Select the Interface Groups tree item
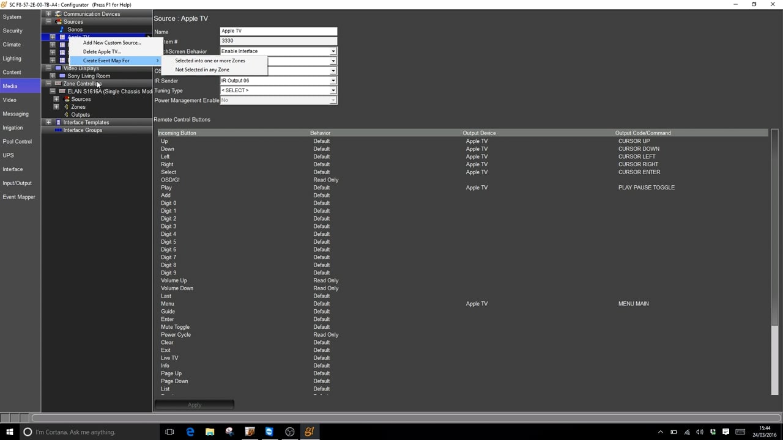 tap(83, 130)
